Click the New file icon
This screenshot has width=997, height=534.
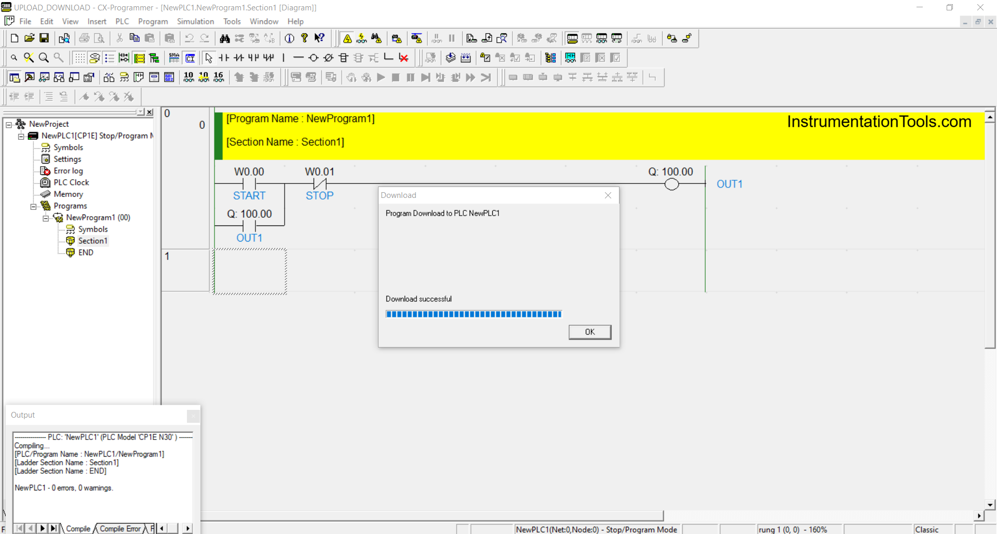pos(15,38)
